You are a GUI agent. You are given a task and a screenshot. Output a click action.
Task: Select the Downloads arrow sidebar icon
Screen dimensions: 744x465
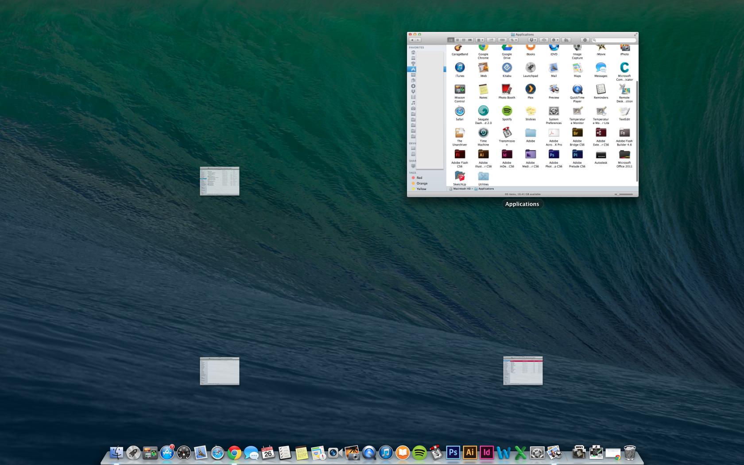[413, 86]
